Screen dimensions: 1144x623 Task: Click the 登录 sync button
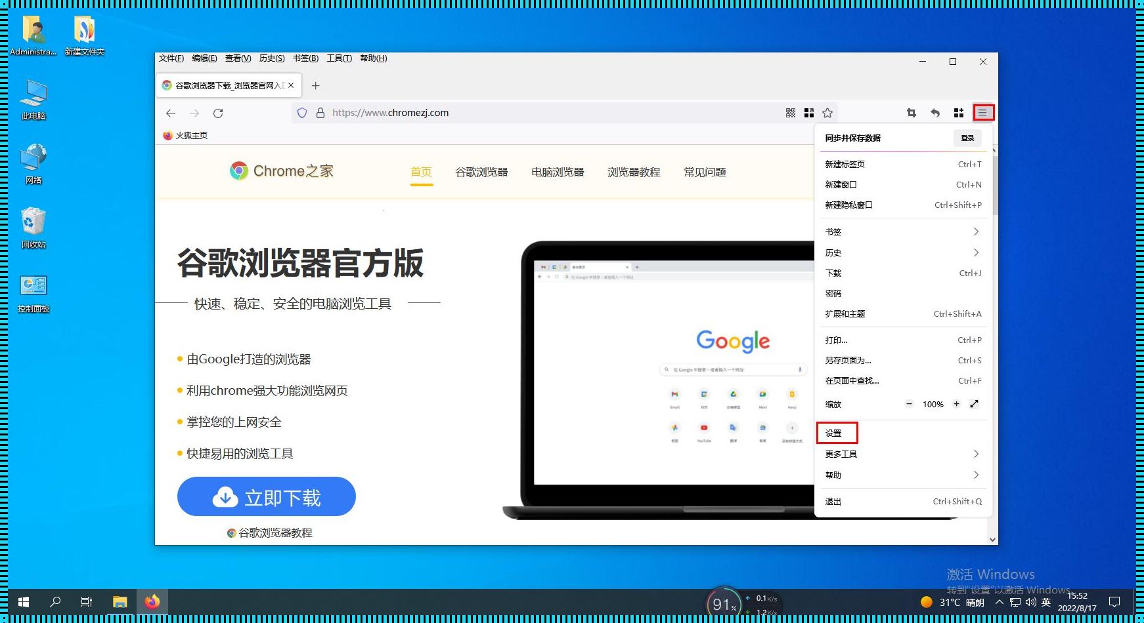coord(967,138)
